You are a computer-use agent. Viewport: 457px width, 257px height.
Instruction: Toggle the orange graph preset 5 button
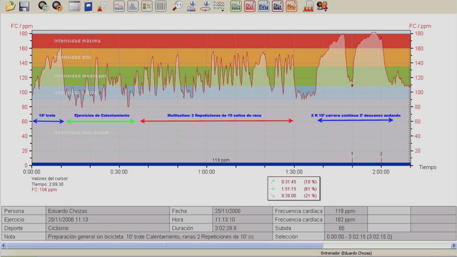291,6
